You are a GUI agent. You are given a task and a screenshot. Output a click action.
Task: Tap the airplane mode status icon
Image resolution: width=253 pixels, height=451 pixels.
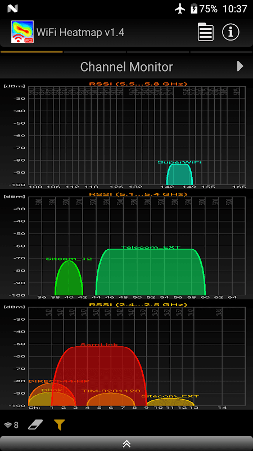[180, 9]
